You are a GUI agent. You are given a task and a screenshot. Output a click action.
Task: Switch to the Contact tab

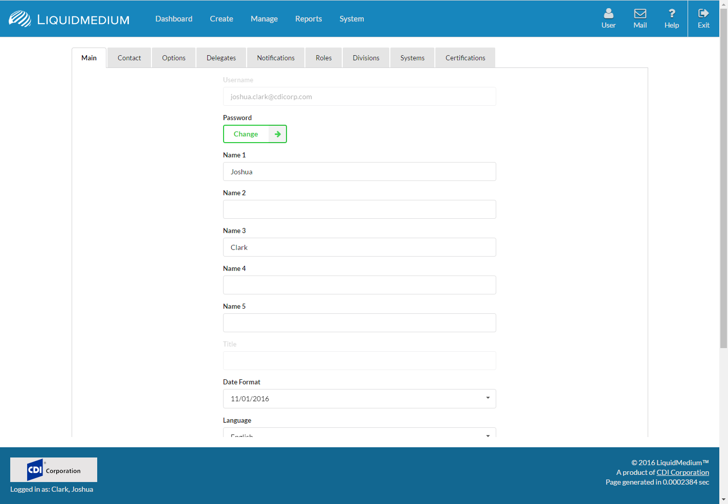pos(129,58)
